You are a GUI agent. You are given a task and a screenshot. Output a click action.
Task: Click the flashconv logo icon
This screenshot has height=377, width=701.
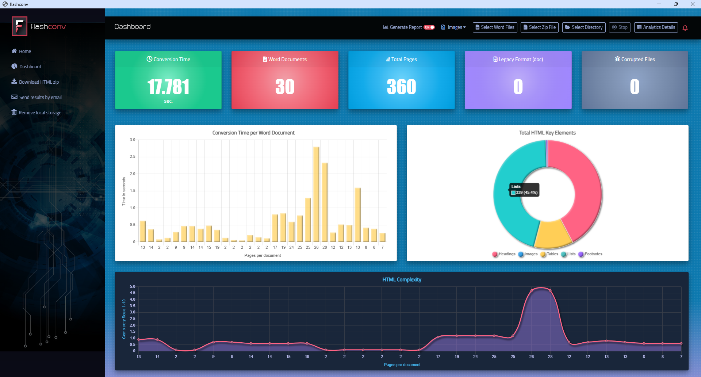click(19, 26)
